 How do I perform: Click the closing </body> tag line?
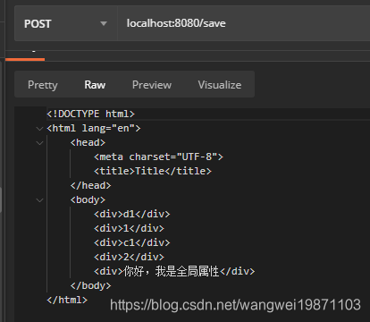(90, 285)
